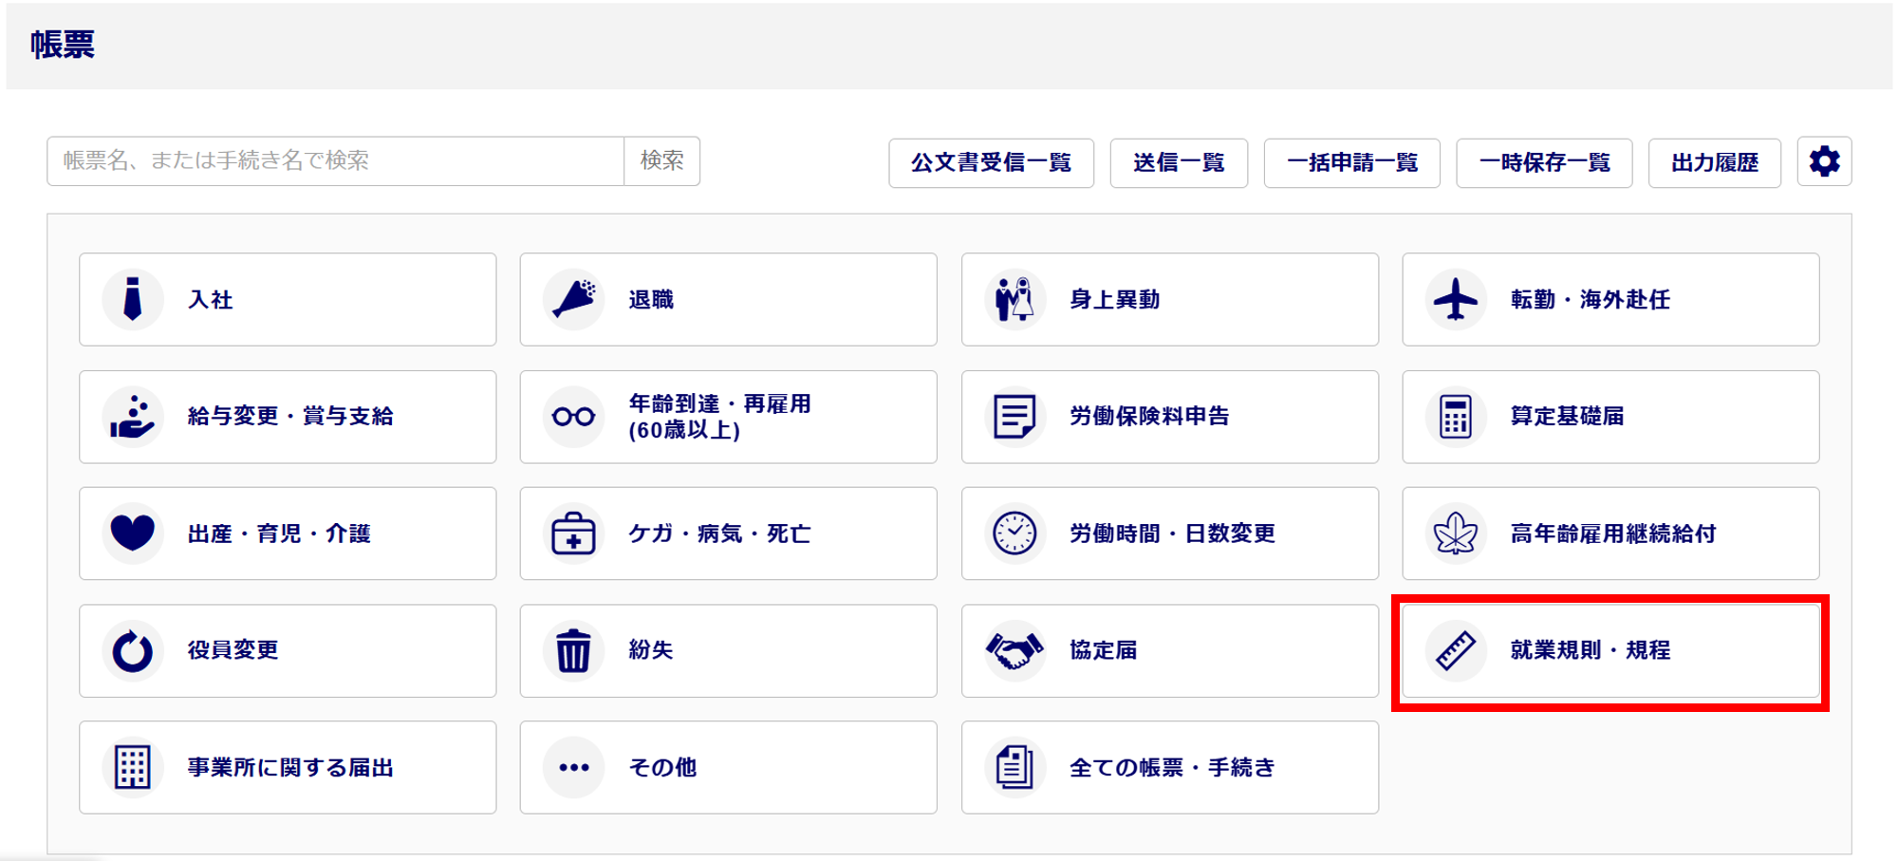
Task: Click the clock icon for 労働時間・日数変更
Action: pyautogui.click(x=1014, y=533)
